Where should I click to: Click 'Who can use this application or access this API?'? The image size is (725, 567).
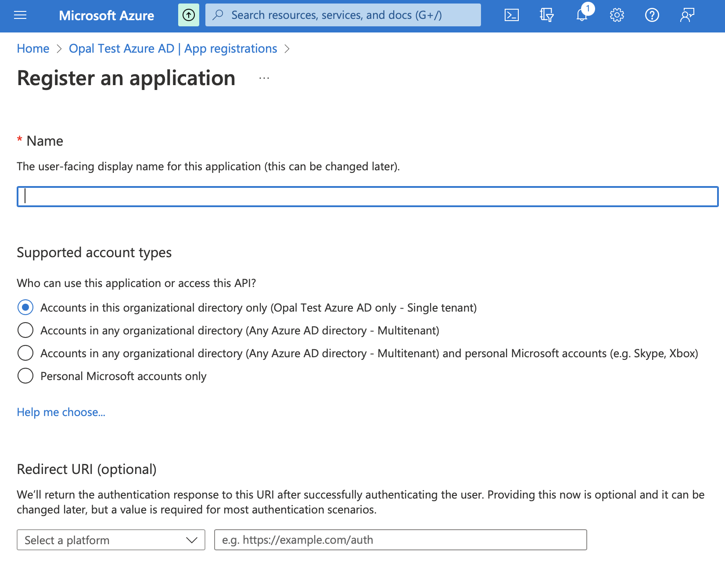pyautogui.click(x=136, y=283)
